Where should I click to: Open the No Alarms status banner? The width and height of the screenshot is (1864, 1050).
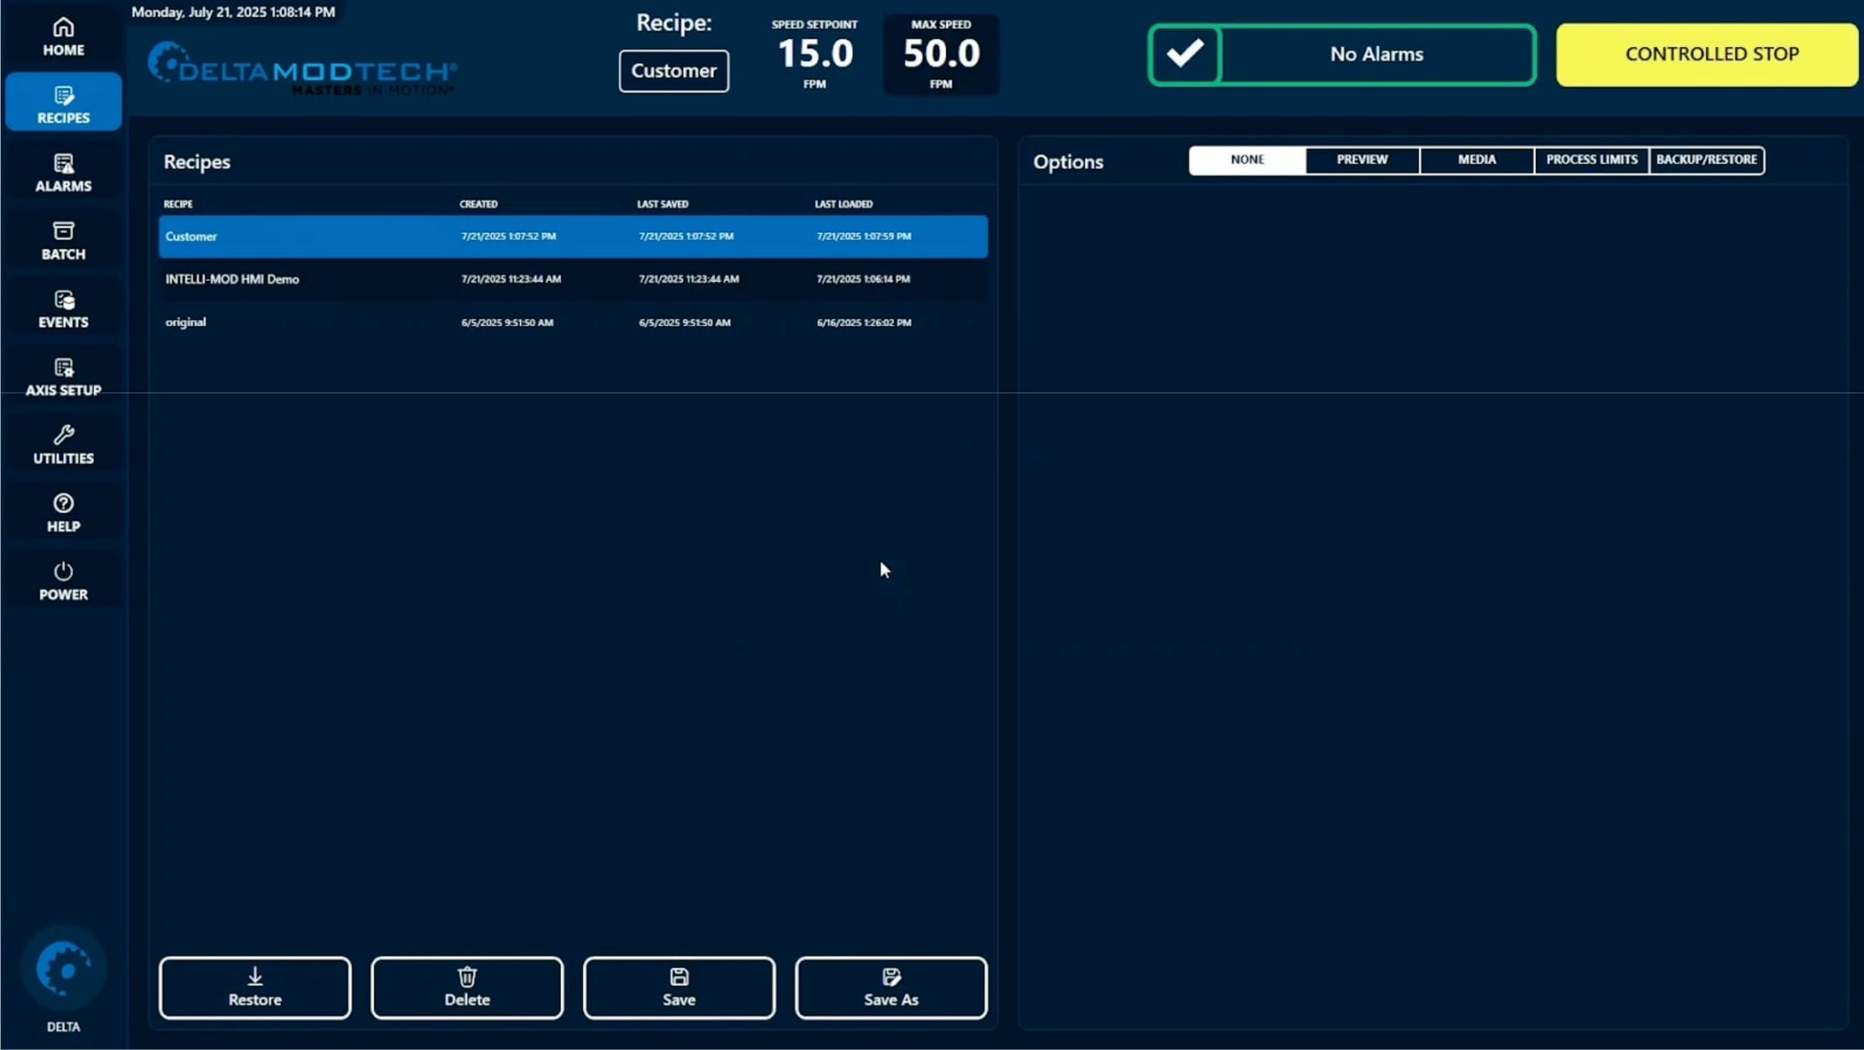pyautogui.click(x=1377, y=55)
